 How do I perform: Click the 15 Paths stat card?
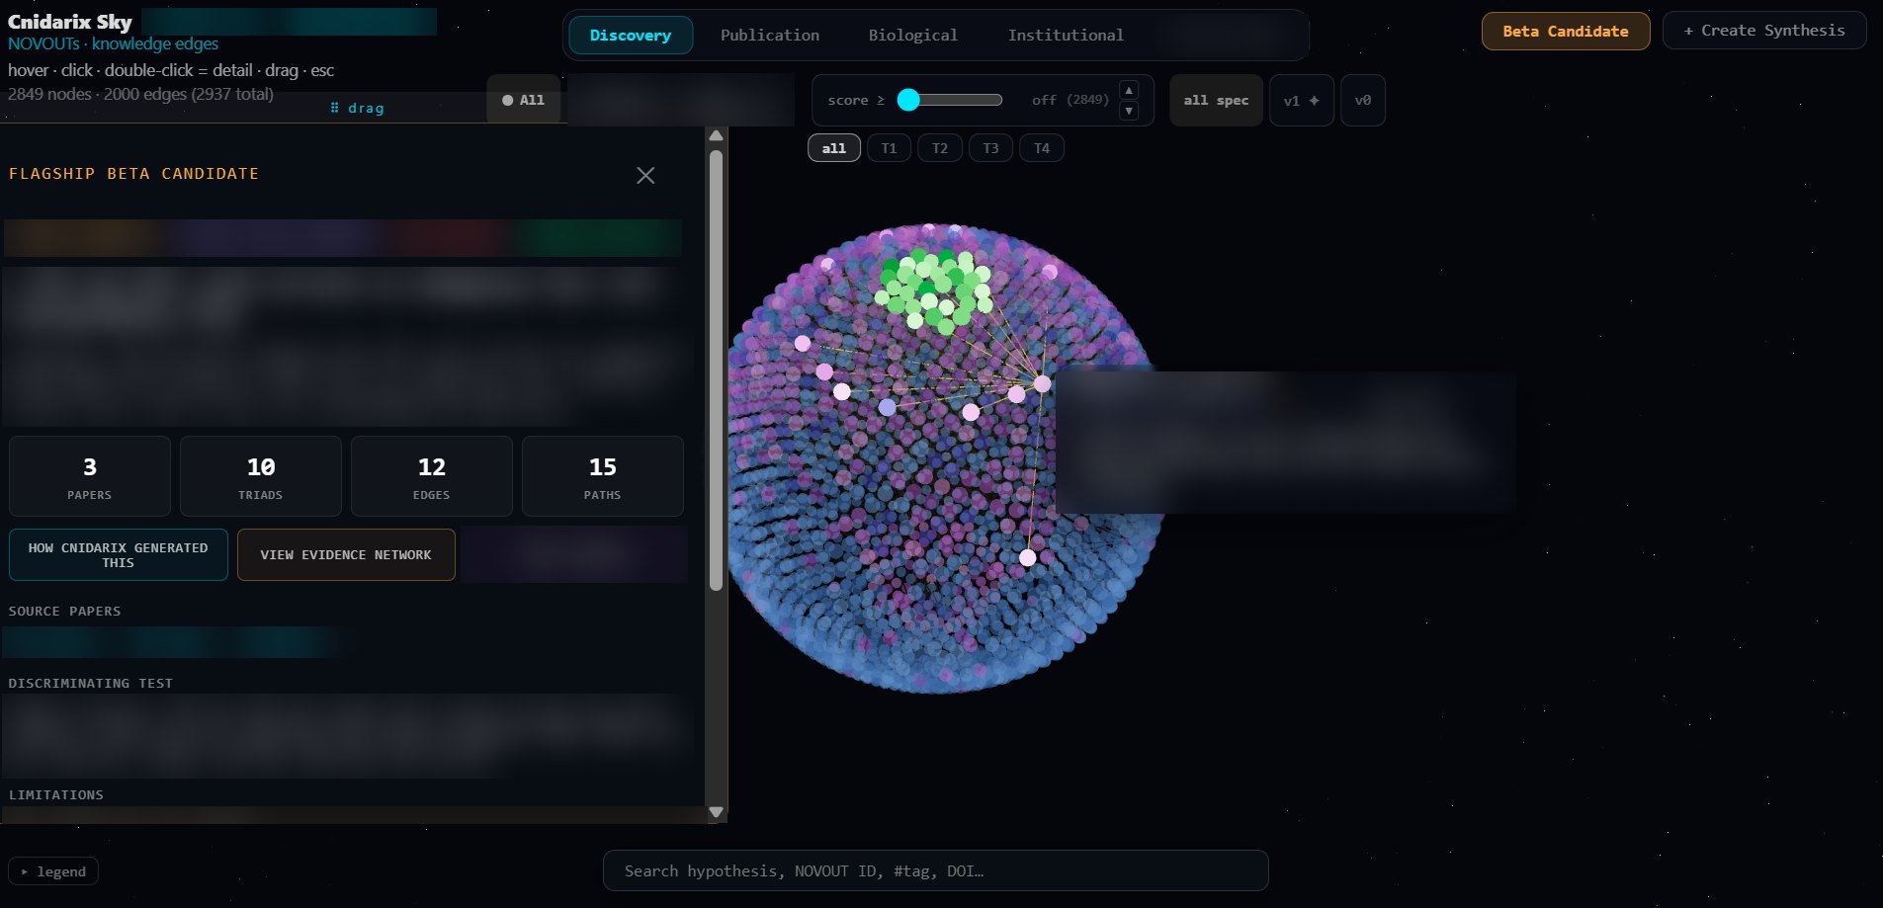(x=603, y=476)
